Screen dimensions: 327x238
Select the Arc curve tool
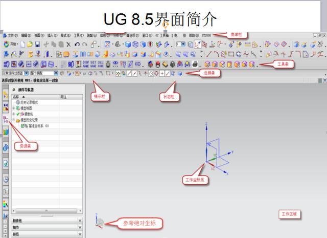[216, 54]
